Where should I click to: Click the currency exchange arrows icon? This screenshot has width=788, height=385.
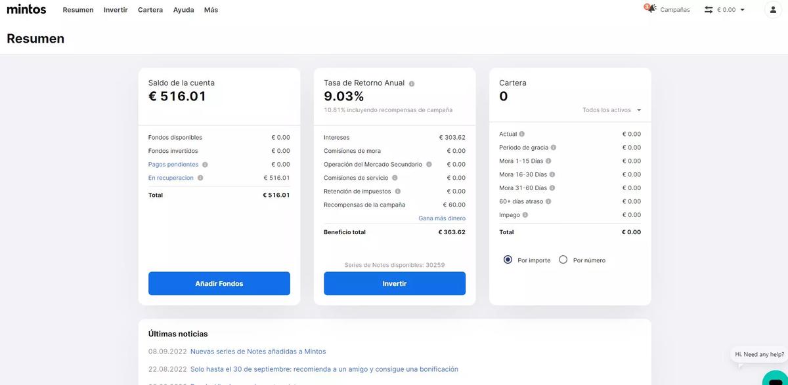[x=708, y=9]
